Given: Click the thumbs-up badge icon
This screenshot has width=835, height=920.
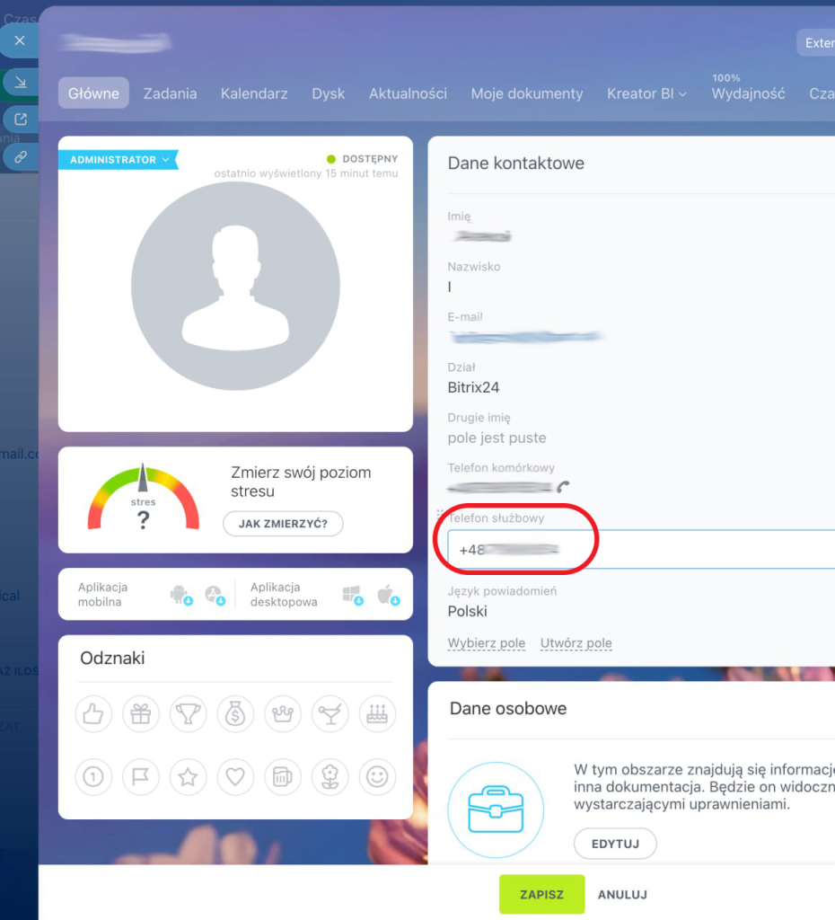Looking at the screenshot, I should point(93,714).
